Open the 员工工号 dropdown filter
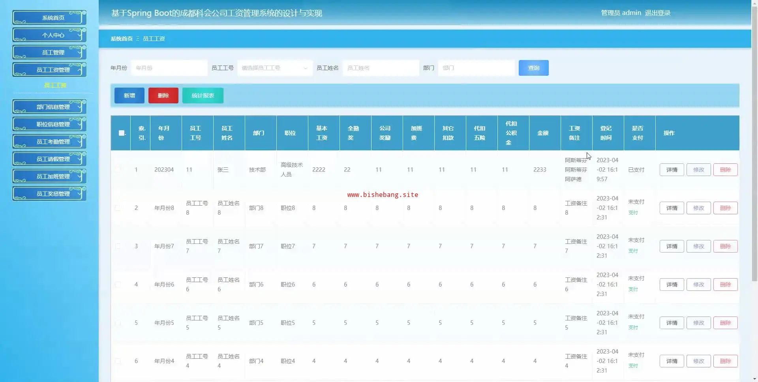Screen dimensions: 758x382 (x=274, y=68)
